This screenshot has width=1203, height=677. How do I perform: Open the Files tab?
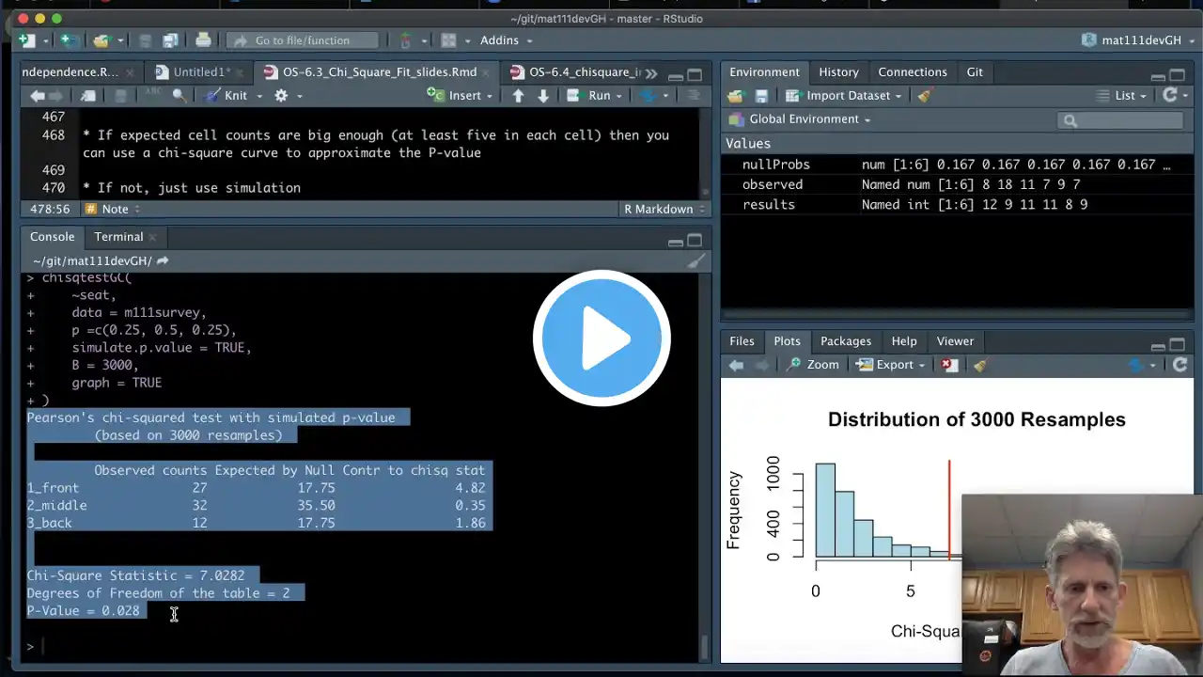click(x=742, y=341)
